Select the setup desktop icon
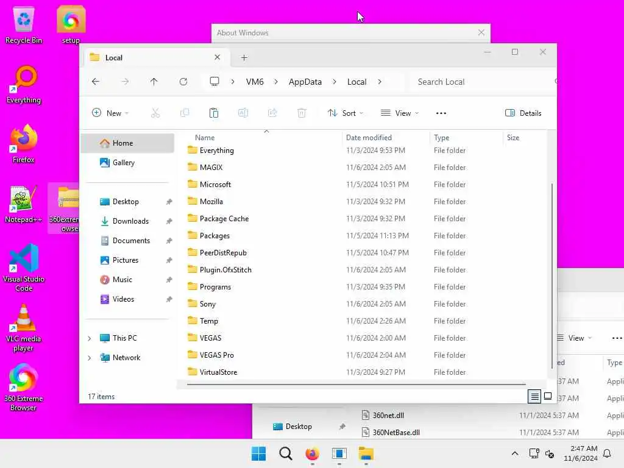 point(71,25)
